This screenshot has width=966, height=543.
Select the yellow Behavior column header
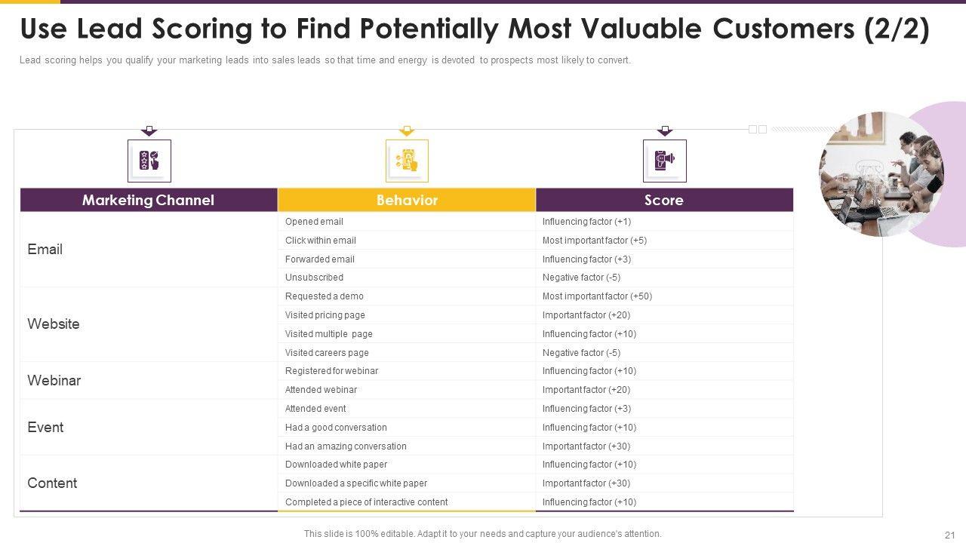point(407,200)
